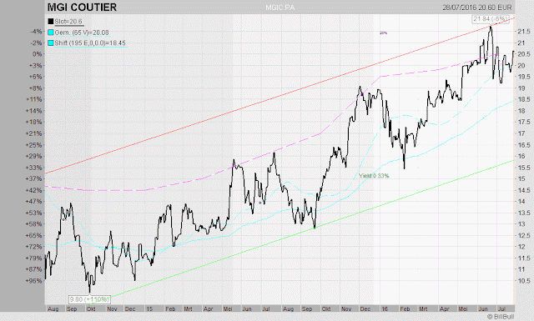
Task: Click the 21.5 tick on the price axis
Action: [x=524, y=32]
